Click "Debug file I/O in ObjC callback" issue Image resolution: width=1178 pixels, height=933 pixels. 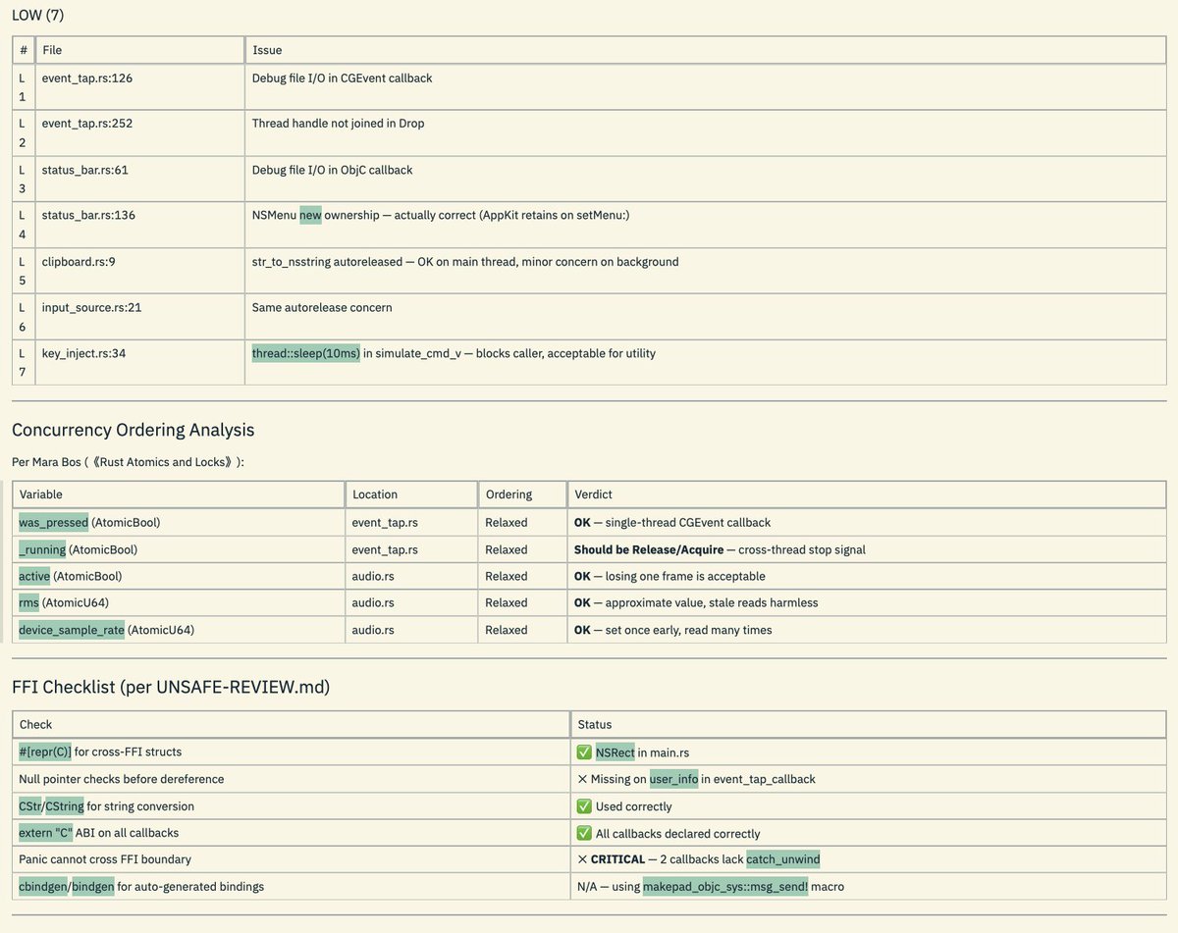tap(333, 170)
